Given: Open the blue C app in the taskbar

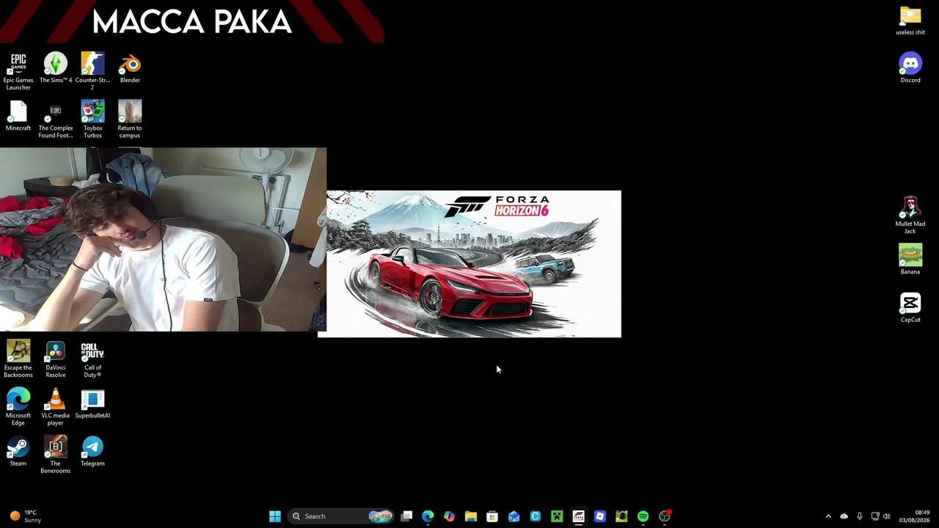Looking at the screenshot, I should [x=536, y=516].
